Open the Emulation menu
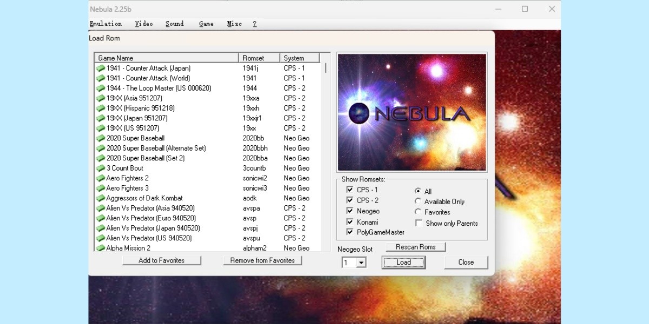Image resolution: width=649 pixels, height=324 pixels. click(105, 24)
